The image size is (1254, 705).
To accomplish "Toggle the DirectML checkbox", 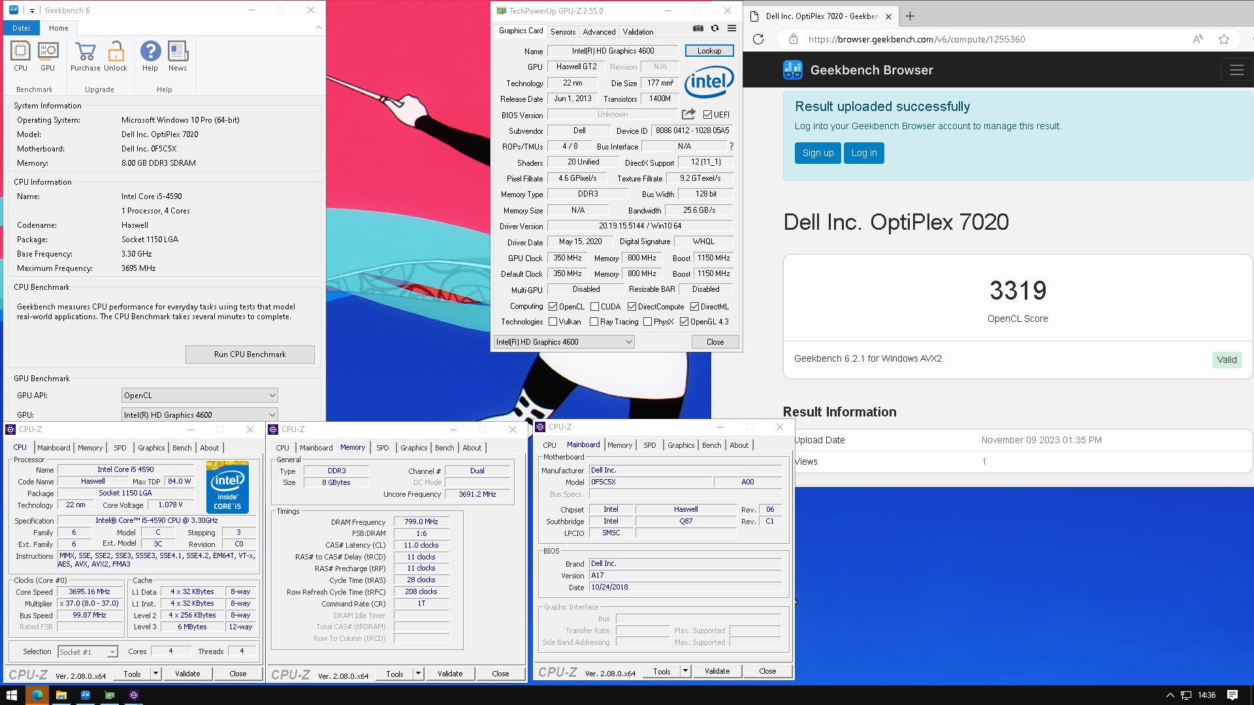I will pyautogui.click(x=694, y=307).
